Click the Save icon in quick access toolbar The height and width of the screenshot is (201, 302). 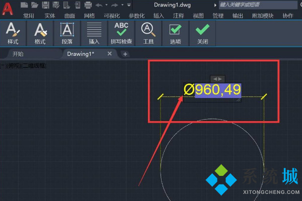[x=45, y=5]
